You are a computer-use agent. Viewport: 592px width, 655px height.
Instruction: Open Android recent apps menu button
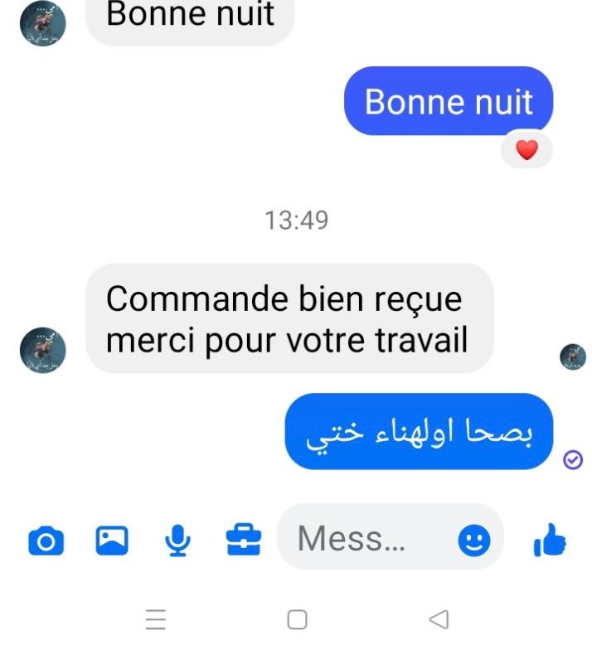tap(155, 619)
